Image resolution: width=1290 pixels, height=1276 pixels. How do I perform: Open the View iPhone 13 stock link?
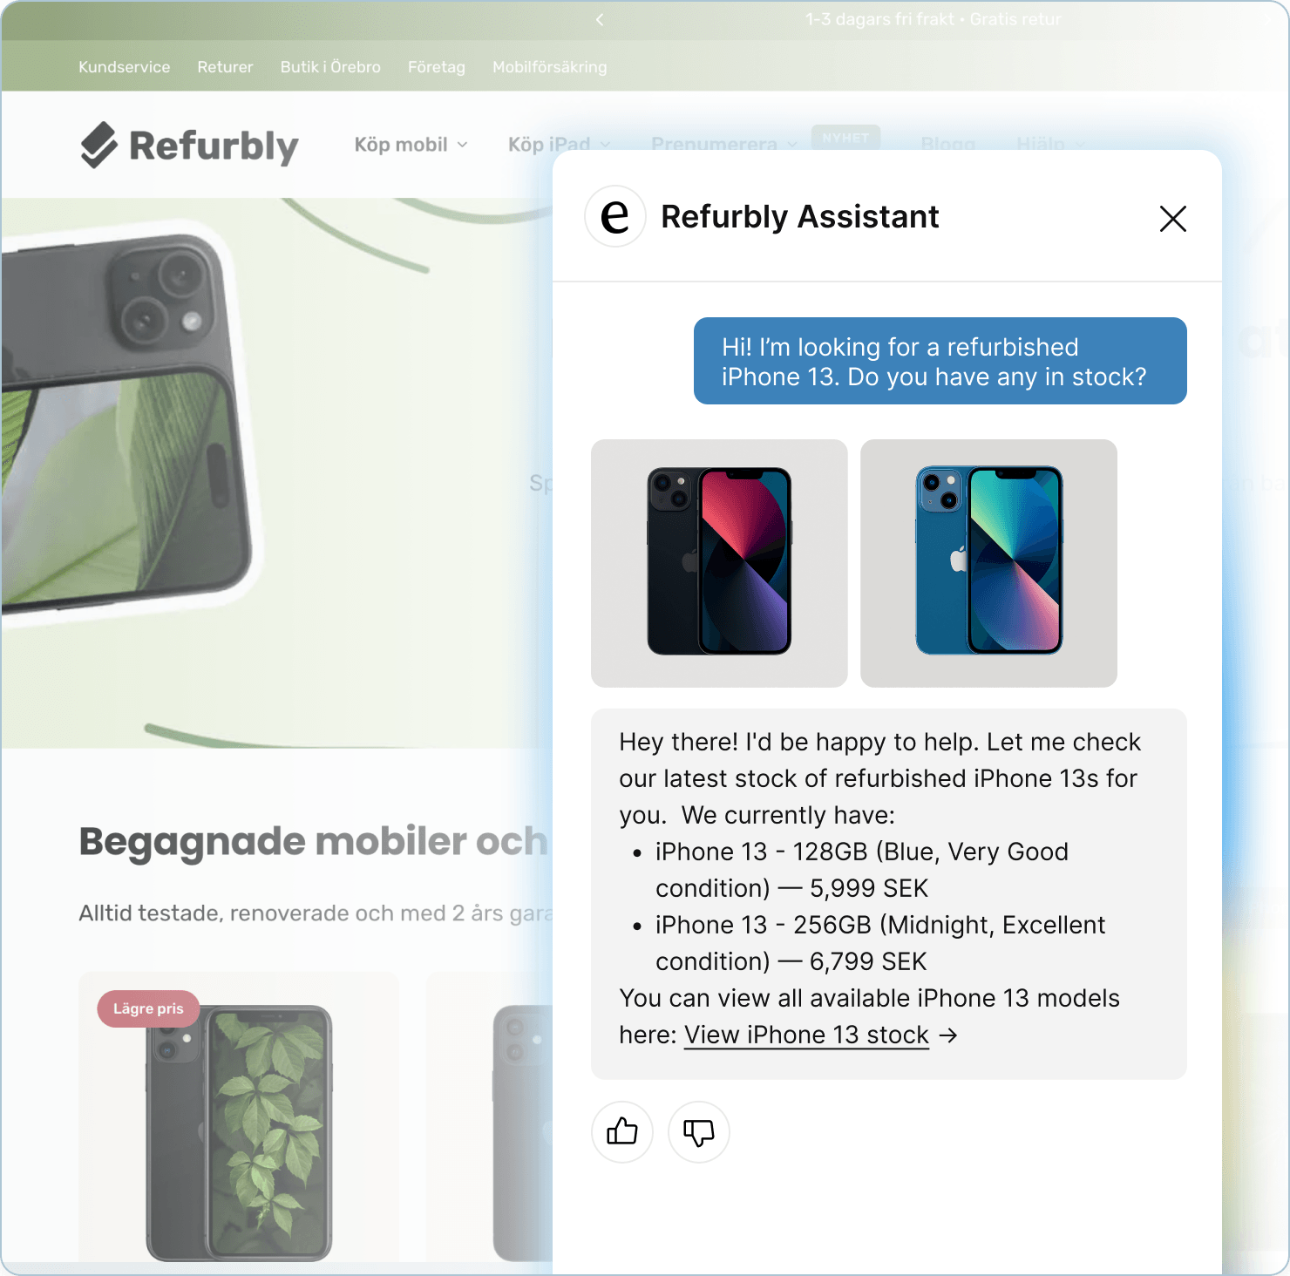point(806,1035)
